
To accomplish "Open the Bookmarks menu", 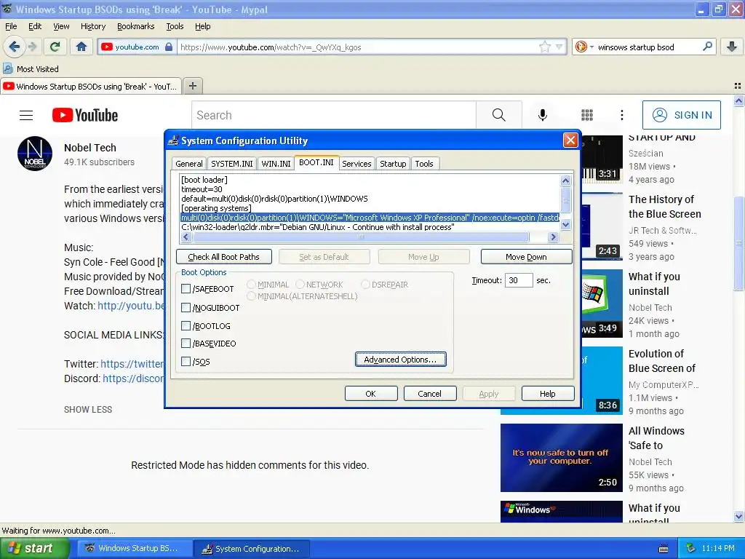I will (135, 26).
